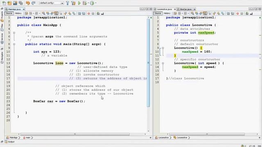
Task: Open the Projects side panel
Action: point(2,16)
